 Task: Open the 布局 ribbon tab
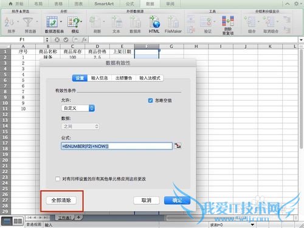[38, 4]
